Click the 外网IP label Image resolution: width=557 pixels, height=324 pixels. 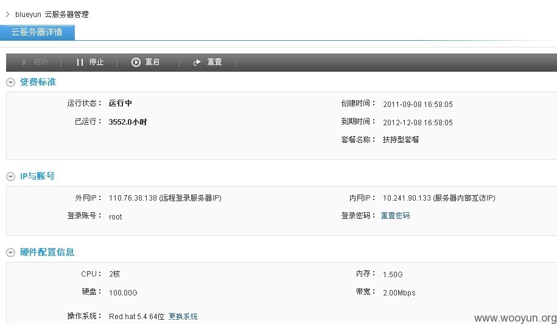[88, 198]
